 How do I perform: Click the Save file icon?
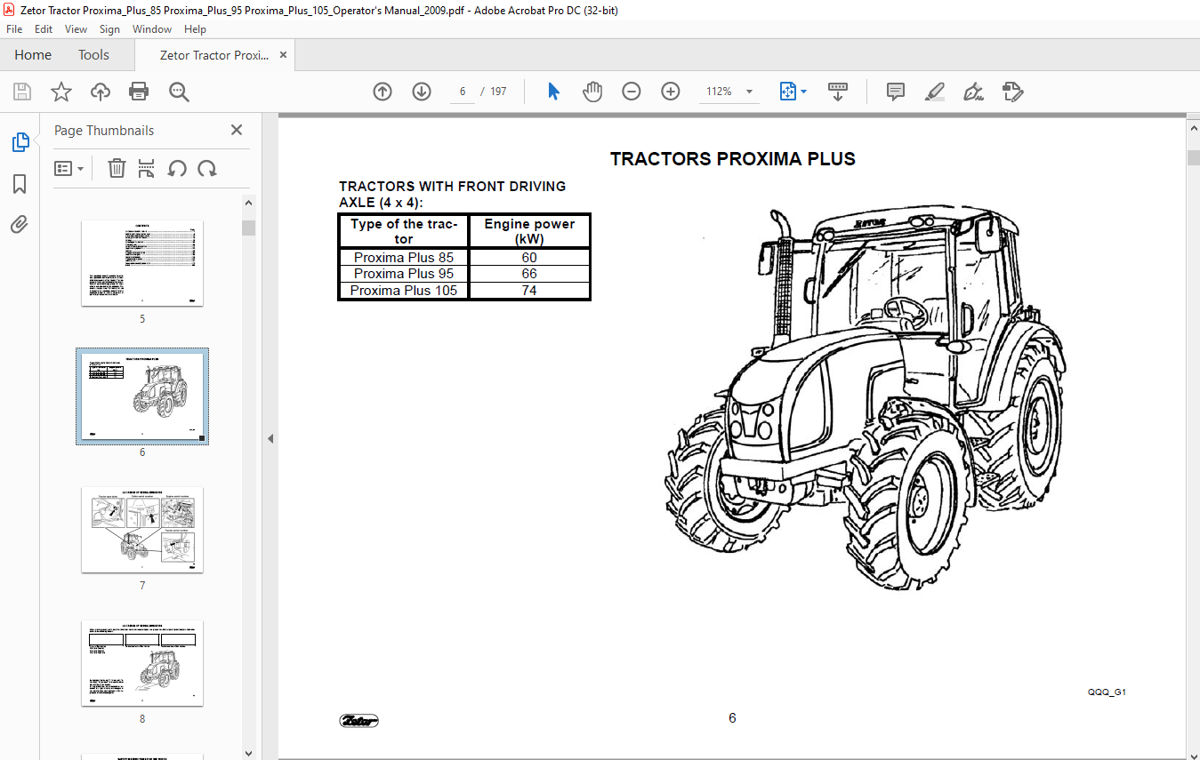point(22,92)
